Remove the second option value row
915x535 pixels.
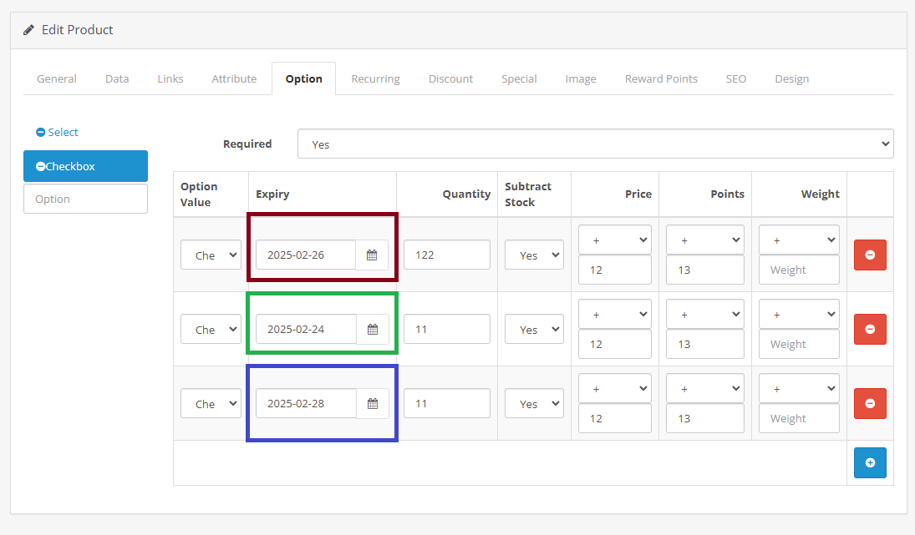(870, 330)
